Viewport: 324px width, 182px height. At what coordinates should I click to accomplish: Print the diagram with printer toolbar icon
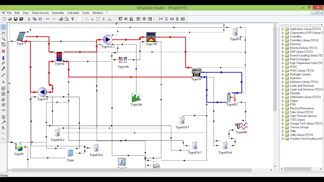click(61, 19)
